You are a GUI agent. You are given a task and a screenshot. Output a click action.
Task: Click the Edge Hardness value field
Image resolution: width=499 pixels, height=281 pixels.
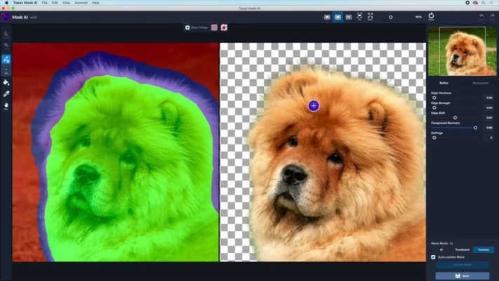coord(489,98)
